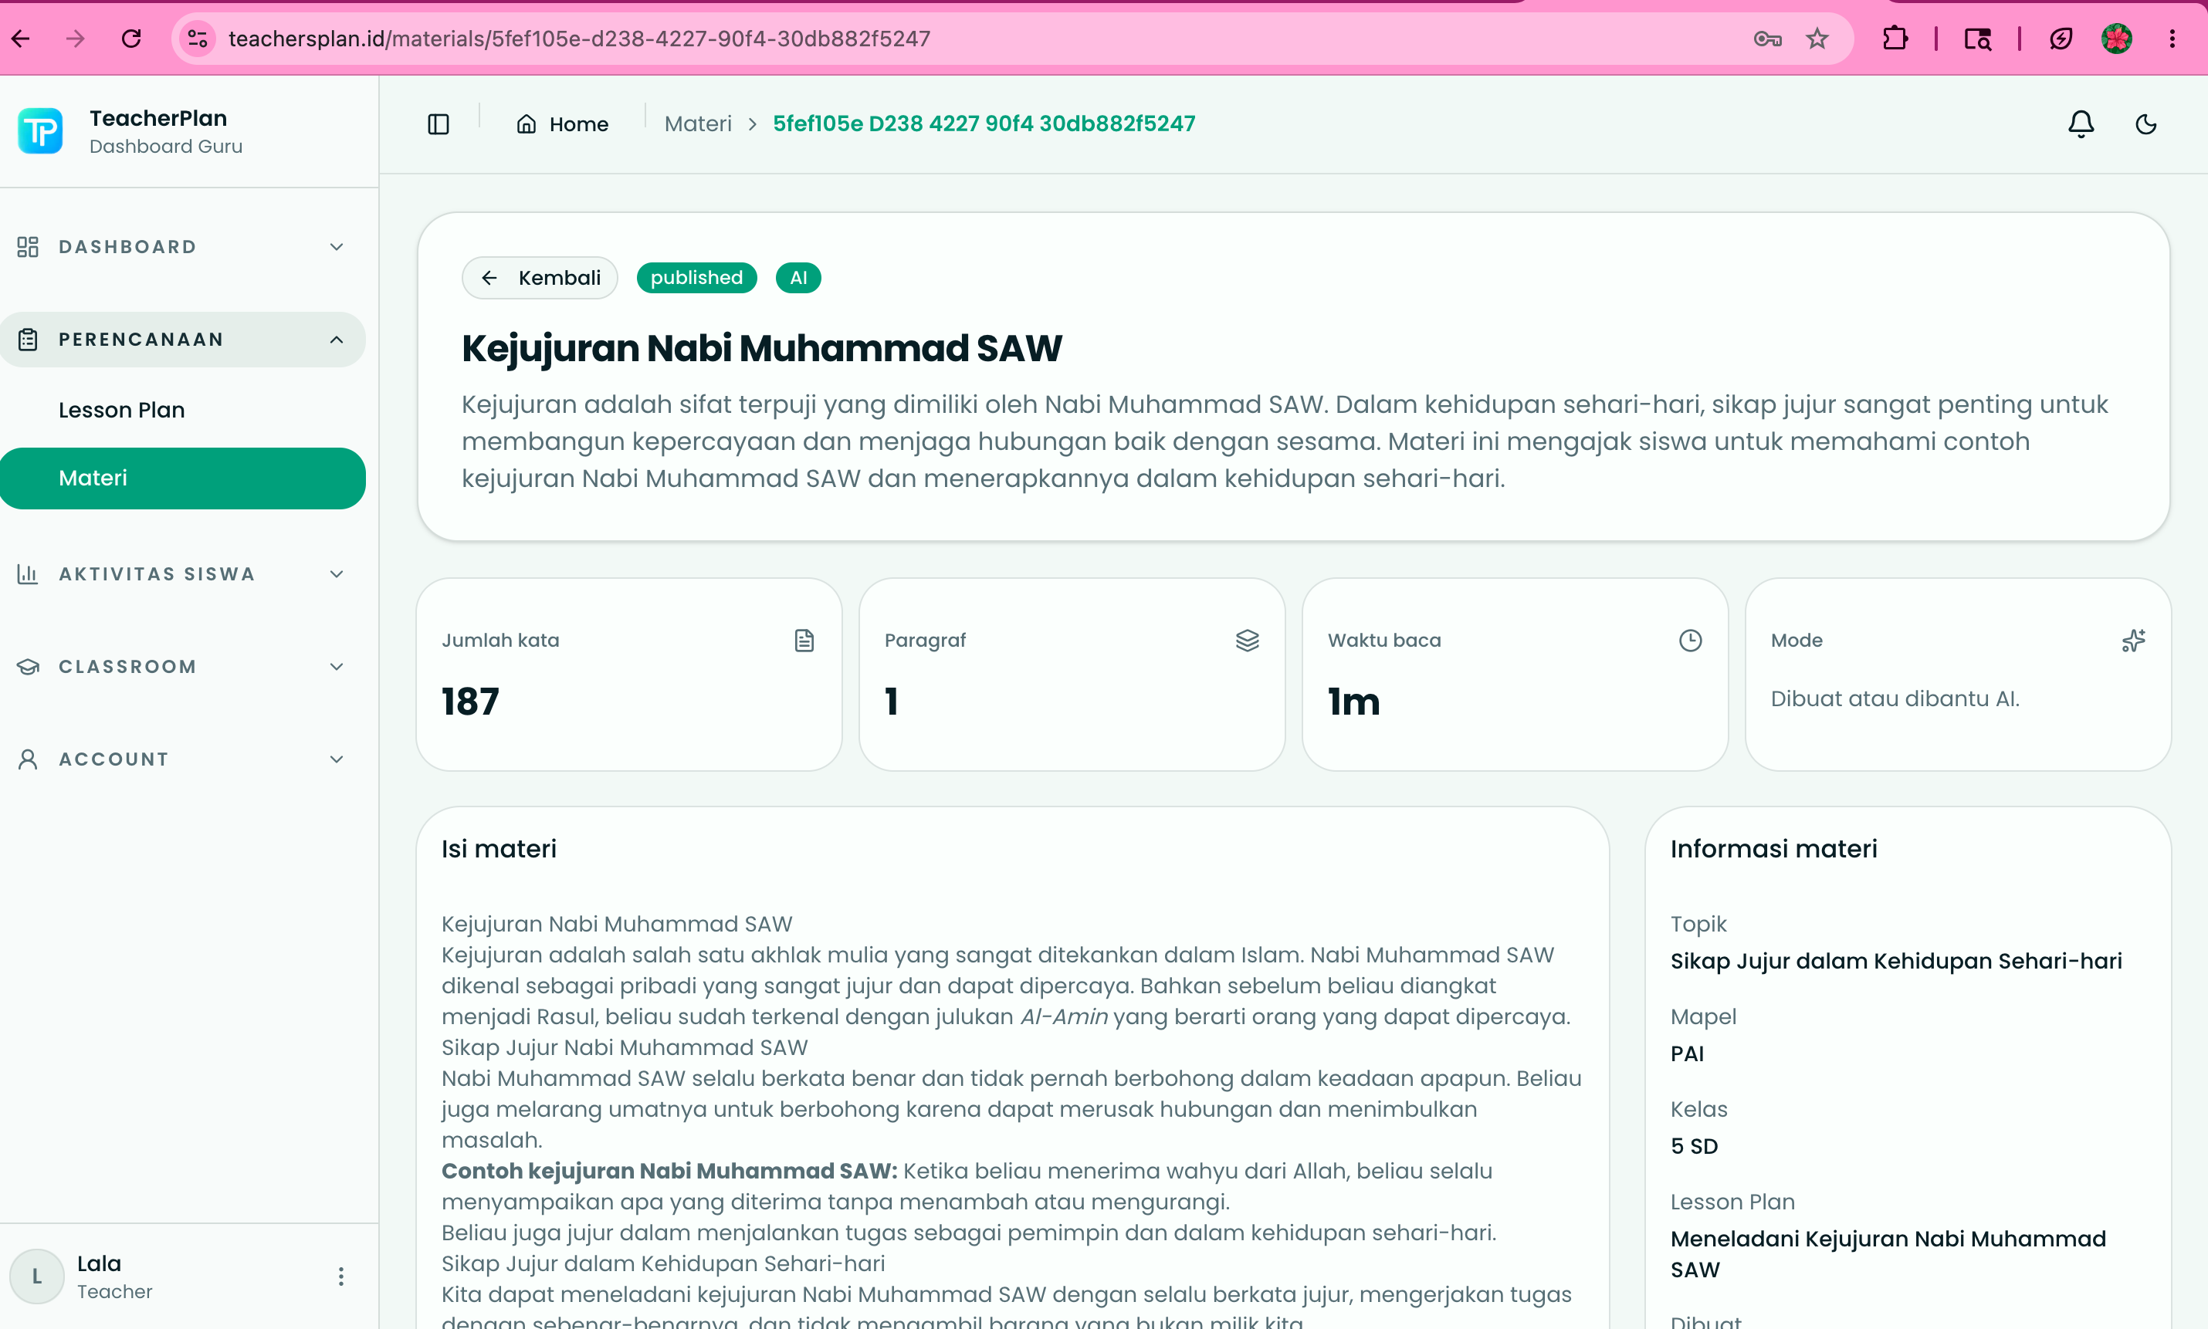2208x1329 pixels.
Task: Click the lightning extension icon in toolbar
Action: 2061,39
